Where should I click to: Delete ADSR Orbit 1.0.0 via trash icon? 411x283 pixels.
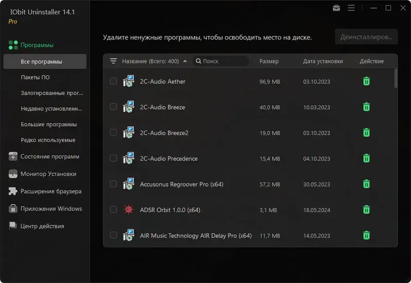(x=366, y=210)
